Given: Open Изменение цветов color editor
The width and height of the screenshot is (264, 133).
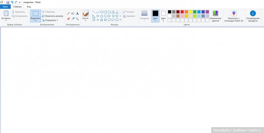Looking at the screenshot, I should [215, 16].
